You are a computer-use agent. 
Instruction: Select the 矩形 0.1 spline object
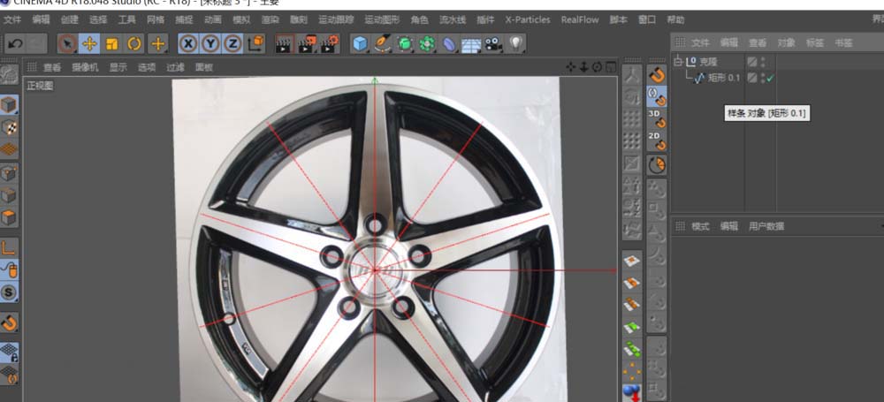[723, 79]
